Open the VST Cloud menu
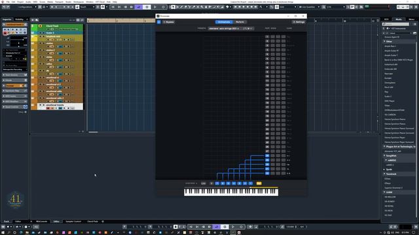419x235 pixels. point(100,2)
